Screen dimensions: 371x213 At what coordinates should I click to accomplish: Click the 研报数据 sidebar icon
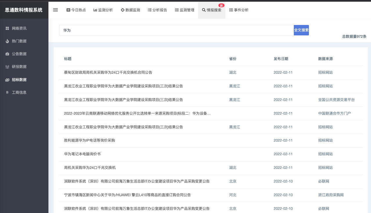(x=7, y=66)
